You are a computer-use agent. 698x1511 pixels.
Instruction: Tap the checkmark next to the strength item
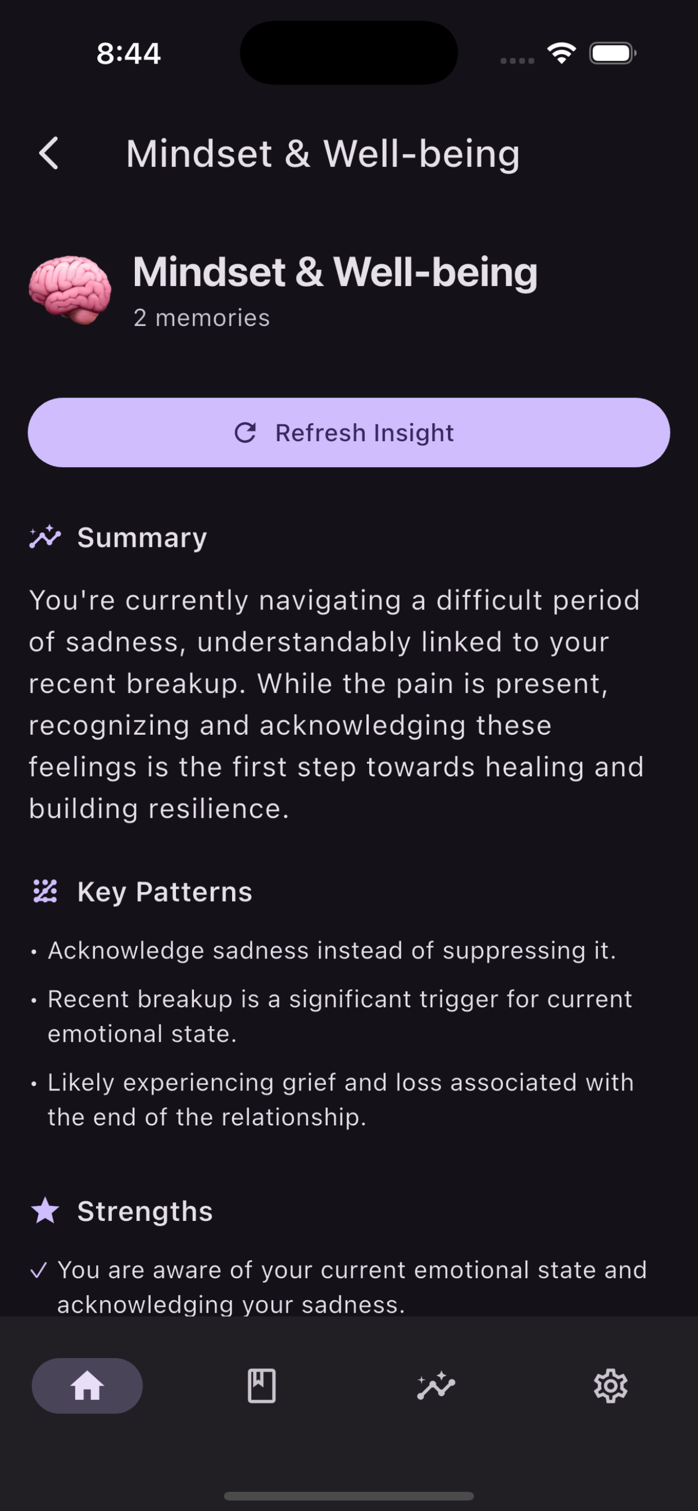pos(39,1270)
